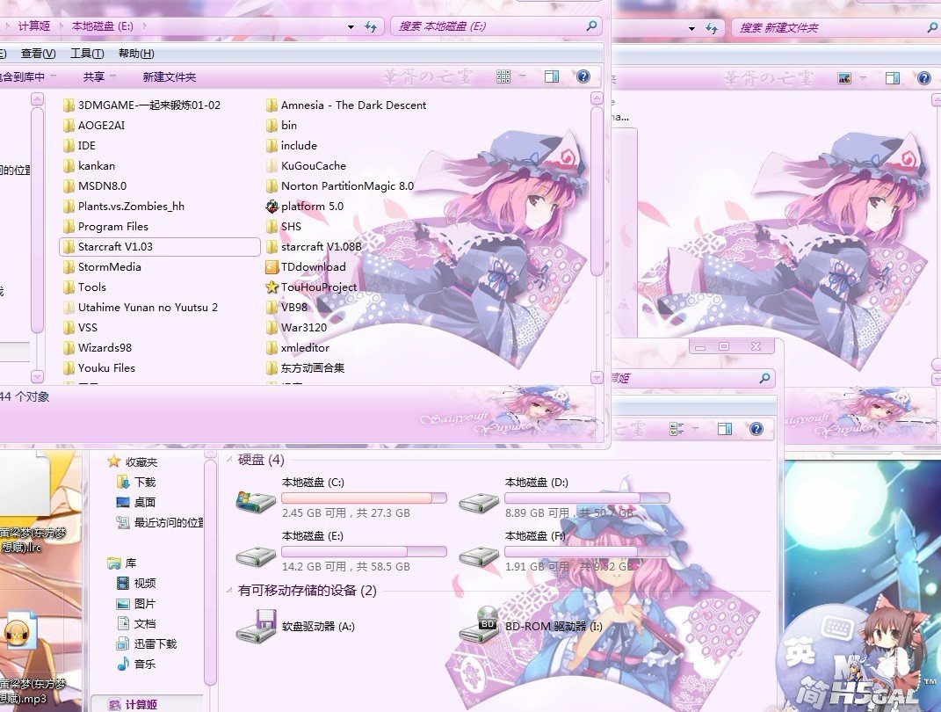Toggle preview pane in Computer window

725,429
